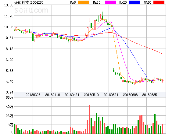The height and width of the screenshot is (134, 183).
Task: Click the tallest red volume bar
Action: [x=89, y=119]
